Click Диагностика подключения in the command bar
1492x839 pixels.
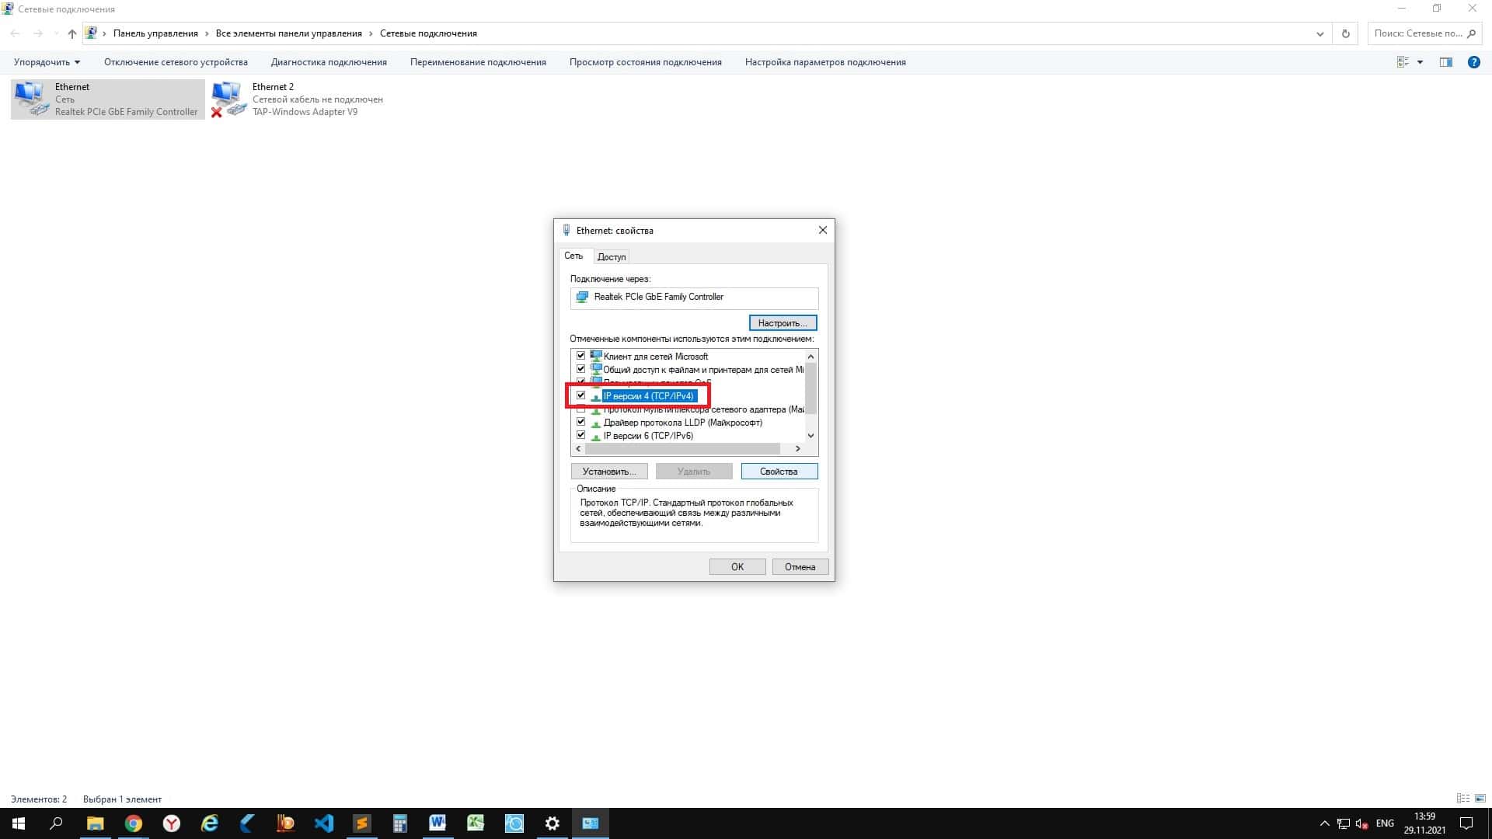click(329, 62)
